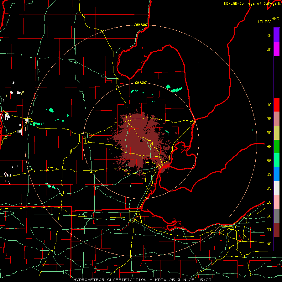Viewport: 282px width, 282px height.
Task: Select the GR graupel color swatch in legend
Action: click(x=277, y=119)
